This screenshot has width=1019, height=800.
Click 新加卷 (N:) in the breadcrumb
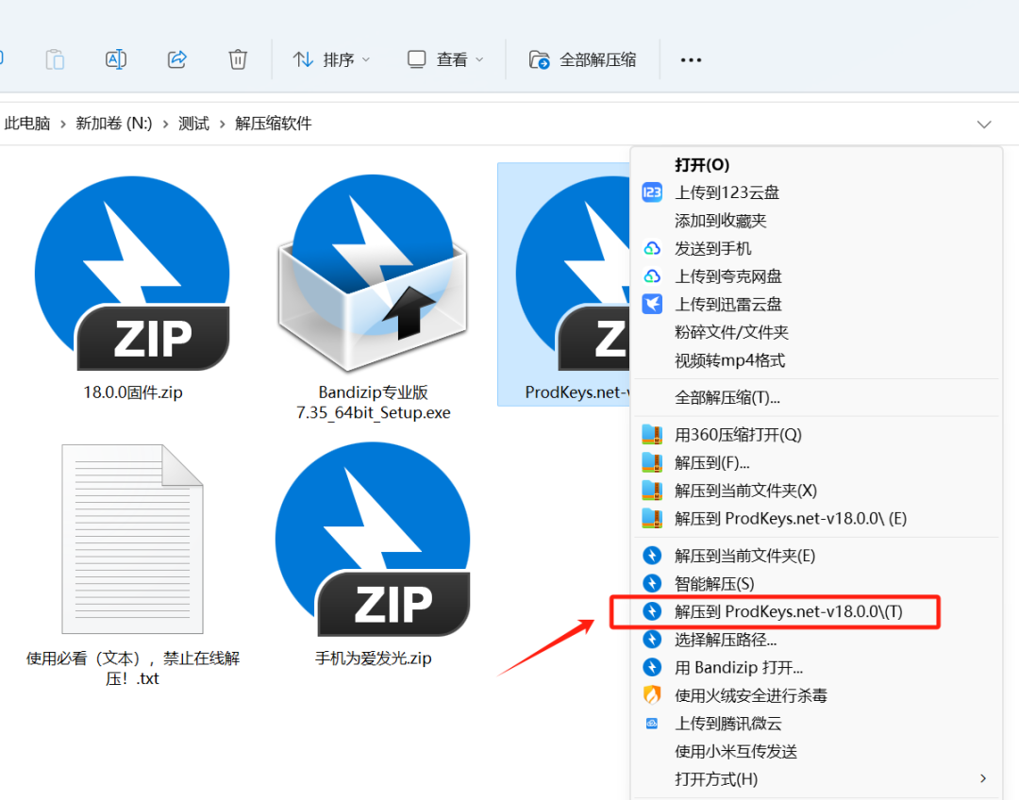coord(114,124)
